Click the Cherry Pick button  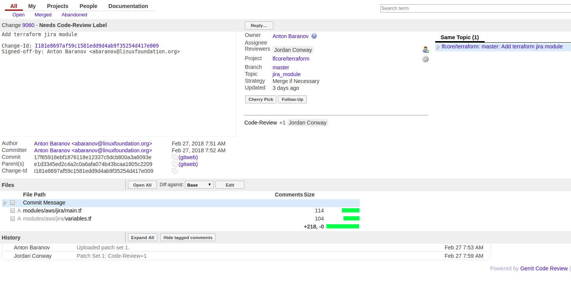(x=261, y=99)
